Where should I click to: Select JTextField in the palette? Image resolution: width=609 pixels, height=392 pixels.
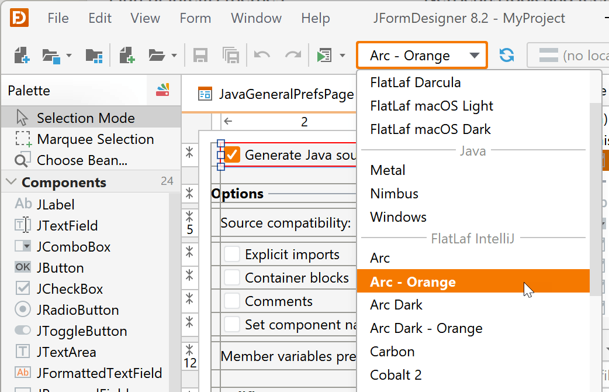pos(85,226)
